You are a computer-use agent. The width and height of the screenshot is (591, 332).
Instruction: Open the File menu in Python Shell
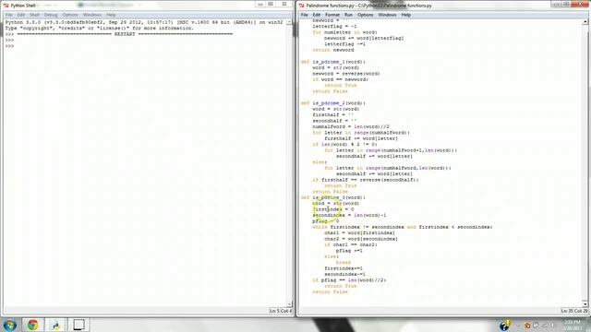[8, 15]
